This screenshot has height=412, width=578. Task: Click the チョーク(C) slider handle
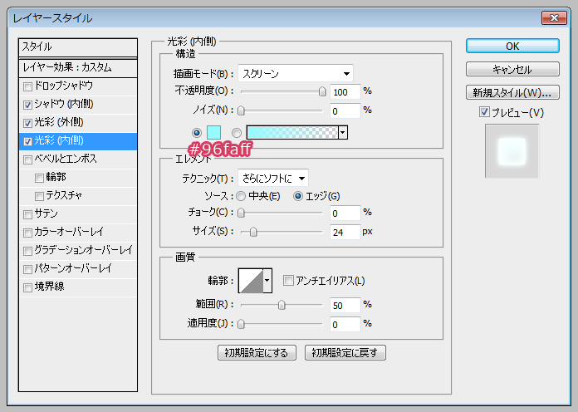coord(241,213)
